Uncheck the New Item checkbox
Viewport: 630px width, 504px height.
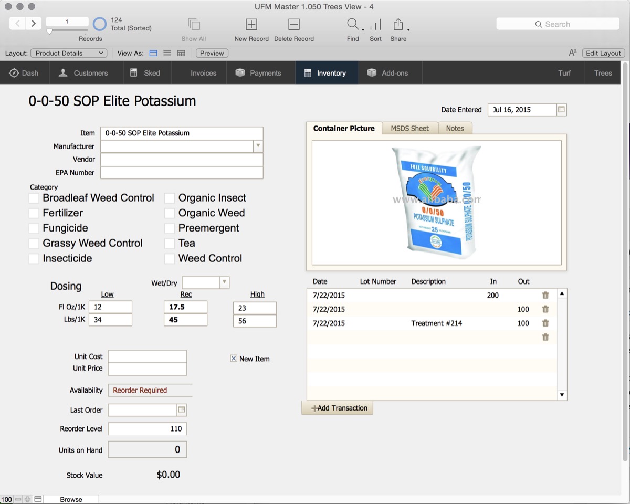[234, 359]
